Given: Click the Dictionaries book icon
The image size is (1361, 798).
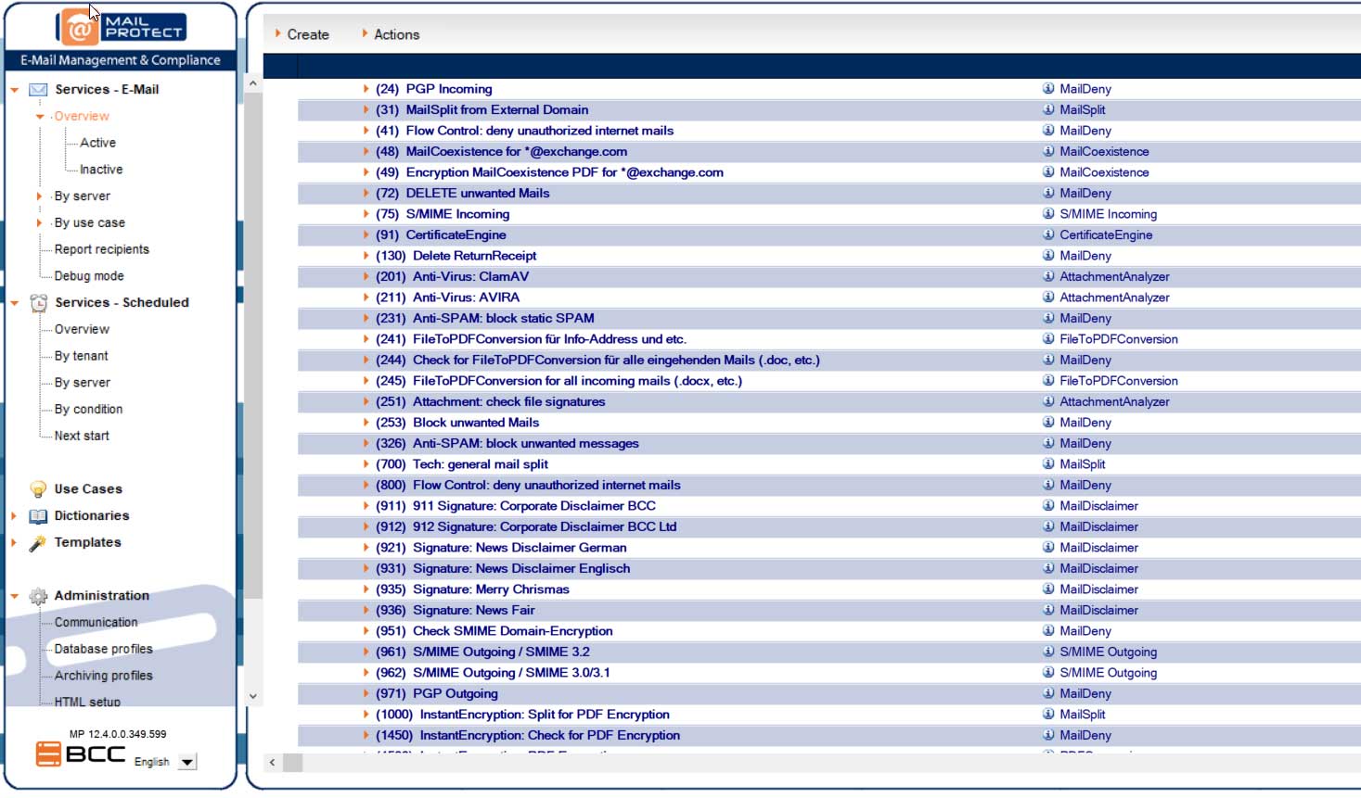Looking at the screenshot, I should 38,516.
